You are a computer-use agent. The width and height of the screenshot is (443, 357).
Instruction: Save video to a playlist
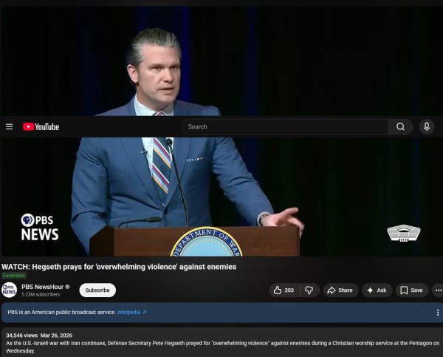(411, 290)
